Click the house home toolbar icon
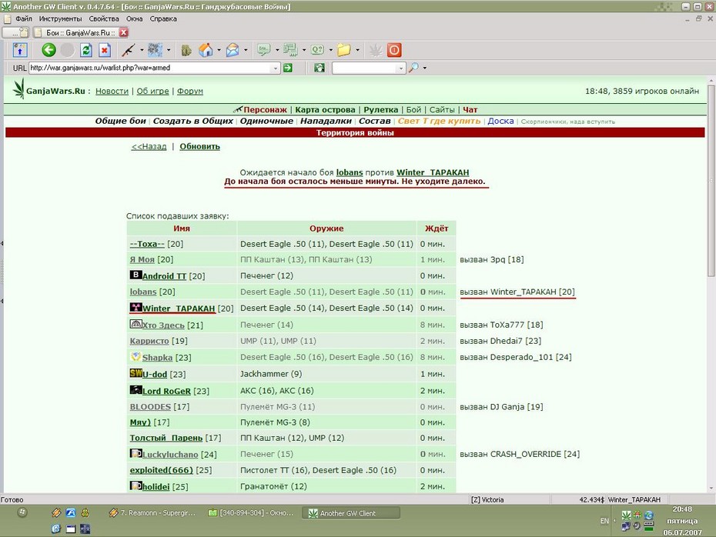This screenshot has height=537, width=716. point(206,50)
